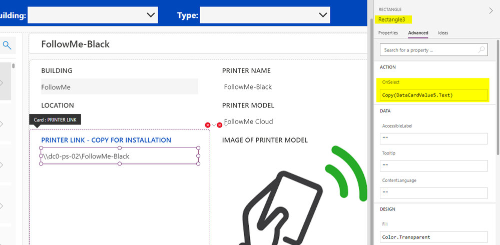Image resolution: width=500 pixels, height=245 pixels.
Task: Click the dropdown chevron beside second error icon
Action: (x=225, y=125)
